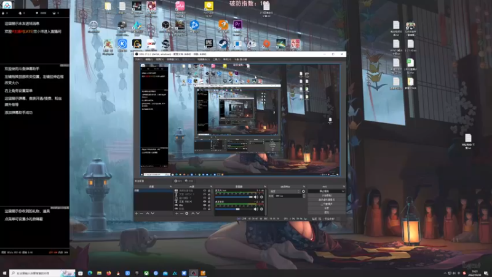Click upper mixer track volume slider
This screenshot has width=492, height=277.
click(234, 197)
